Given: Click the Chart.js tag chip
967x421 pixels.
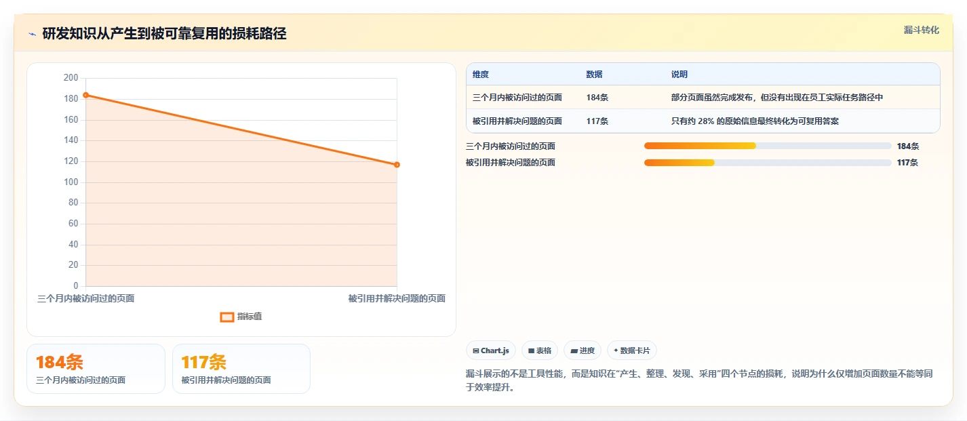Looking at the screenshot, I should point(491,350).
